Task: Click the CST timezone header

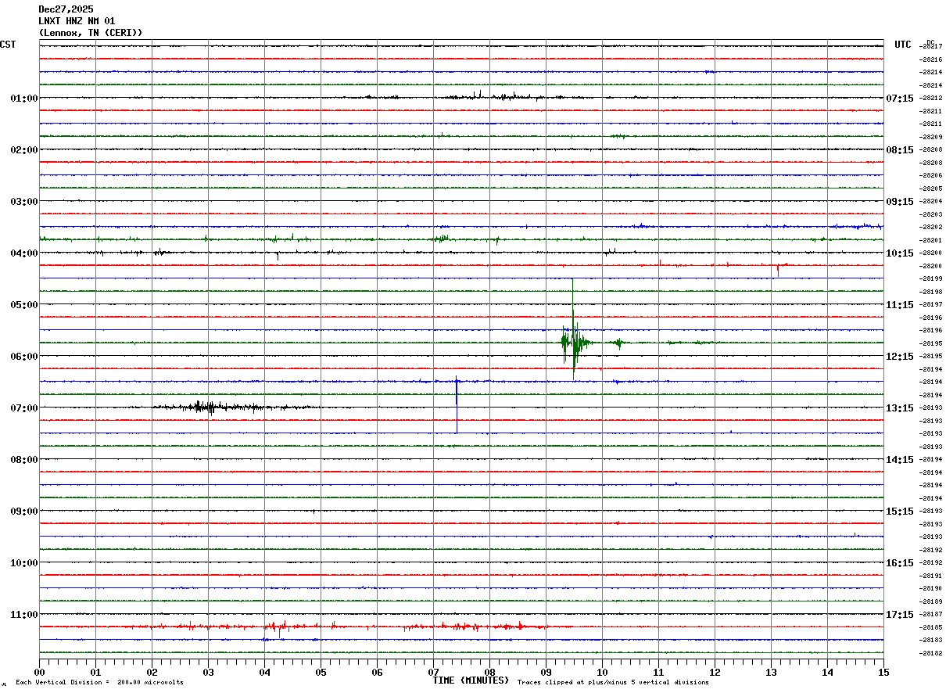Action: [x=8, y=45]
